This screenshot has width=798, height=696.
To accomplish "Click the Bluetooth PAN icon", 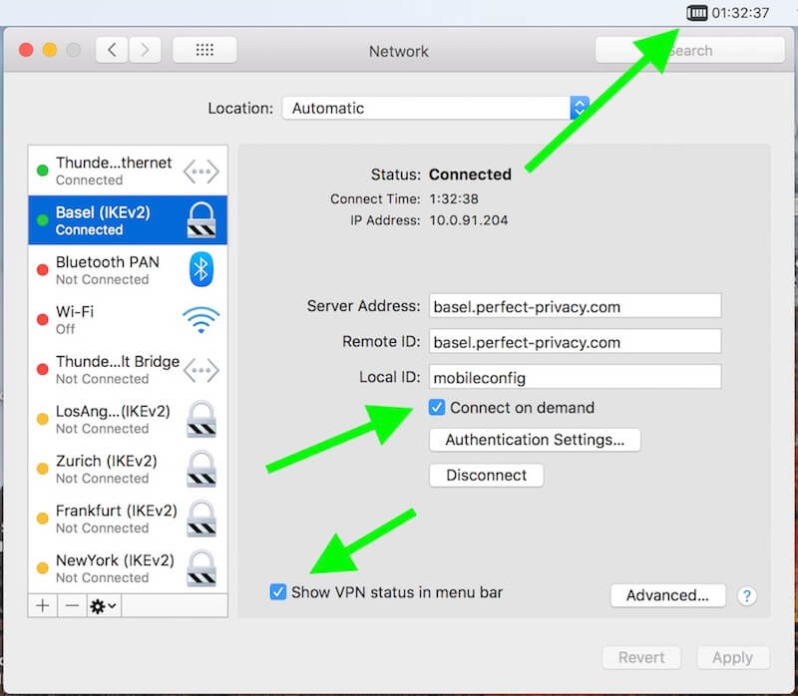I will [x=201, y=269].
